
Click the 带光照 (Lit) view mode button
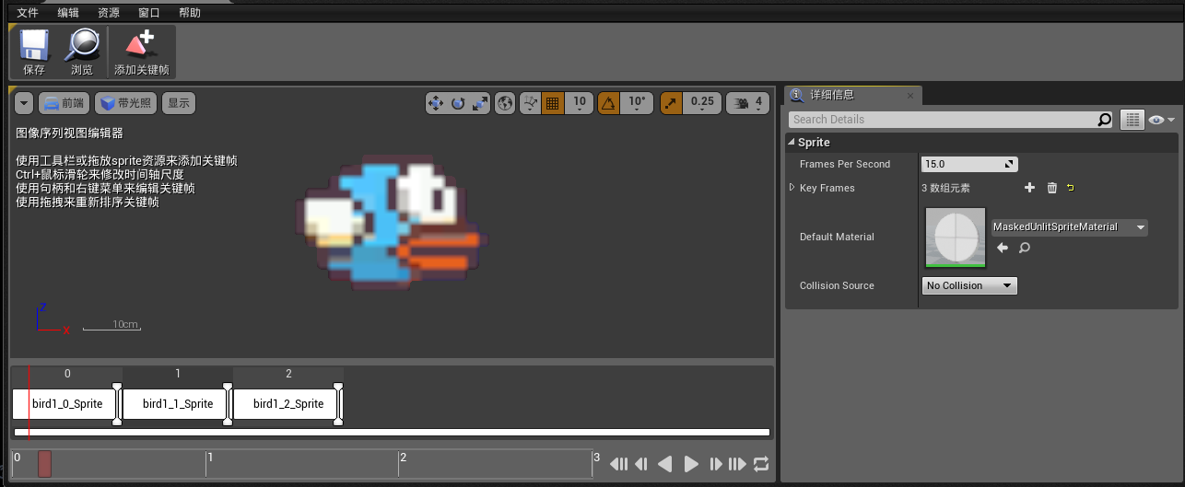coord(126,103)
